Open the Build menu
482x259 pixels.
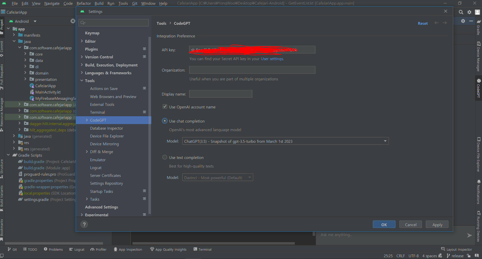99,3
